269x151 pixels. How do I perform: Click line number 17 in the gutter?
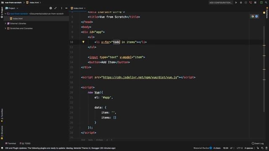[71, 77]
